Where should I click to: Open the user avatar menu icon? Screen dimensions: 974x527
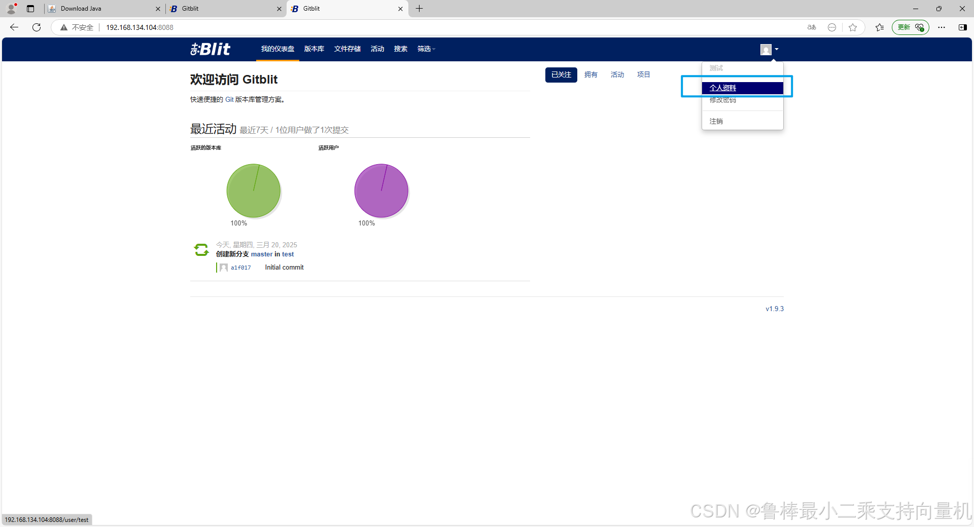click(x=766, y=49)
